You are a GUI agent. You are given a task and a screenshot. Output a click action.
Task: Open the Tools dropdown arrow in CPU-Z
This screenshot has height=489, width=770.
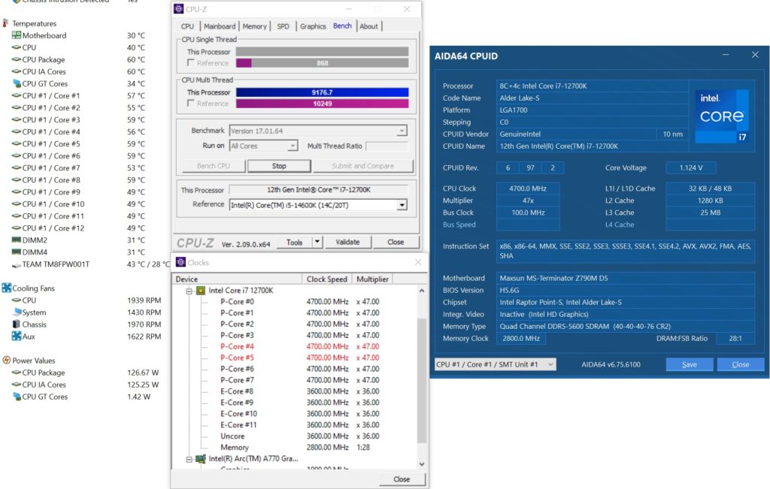(x=317, y=242)
